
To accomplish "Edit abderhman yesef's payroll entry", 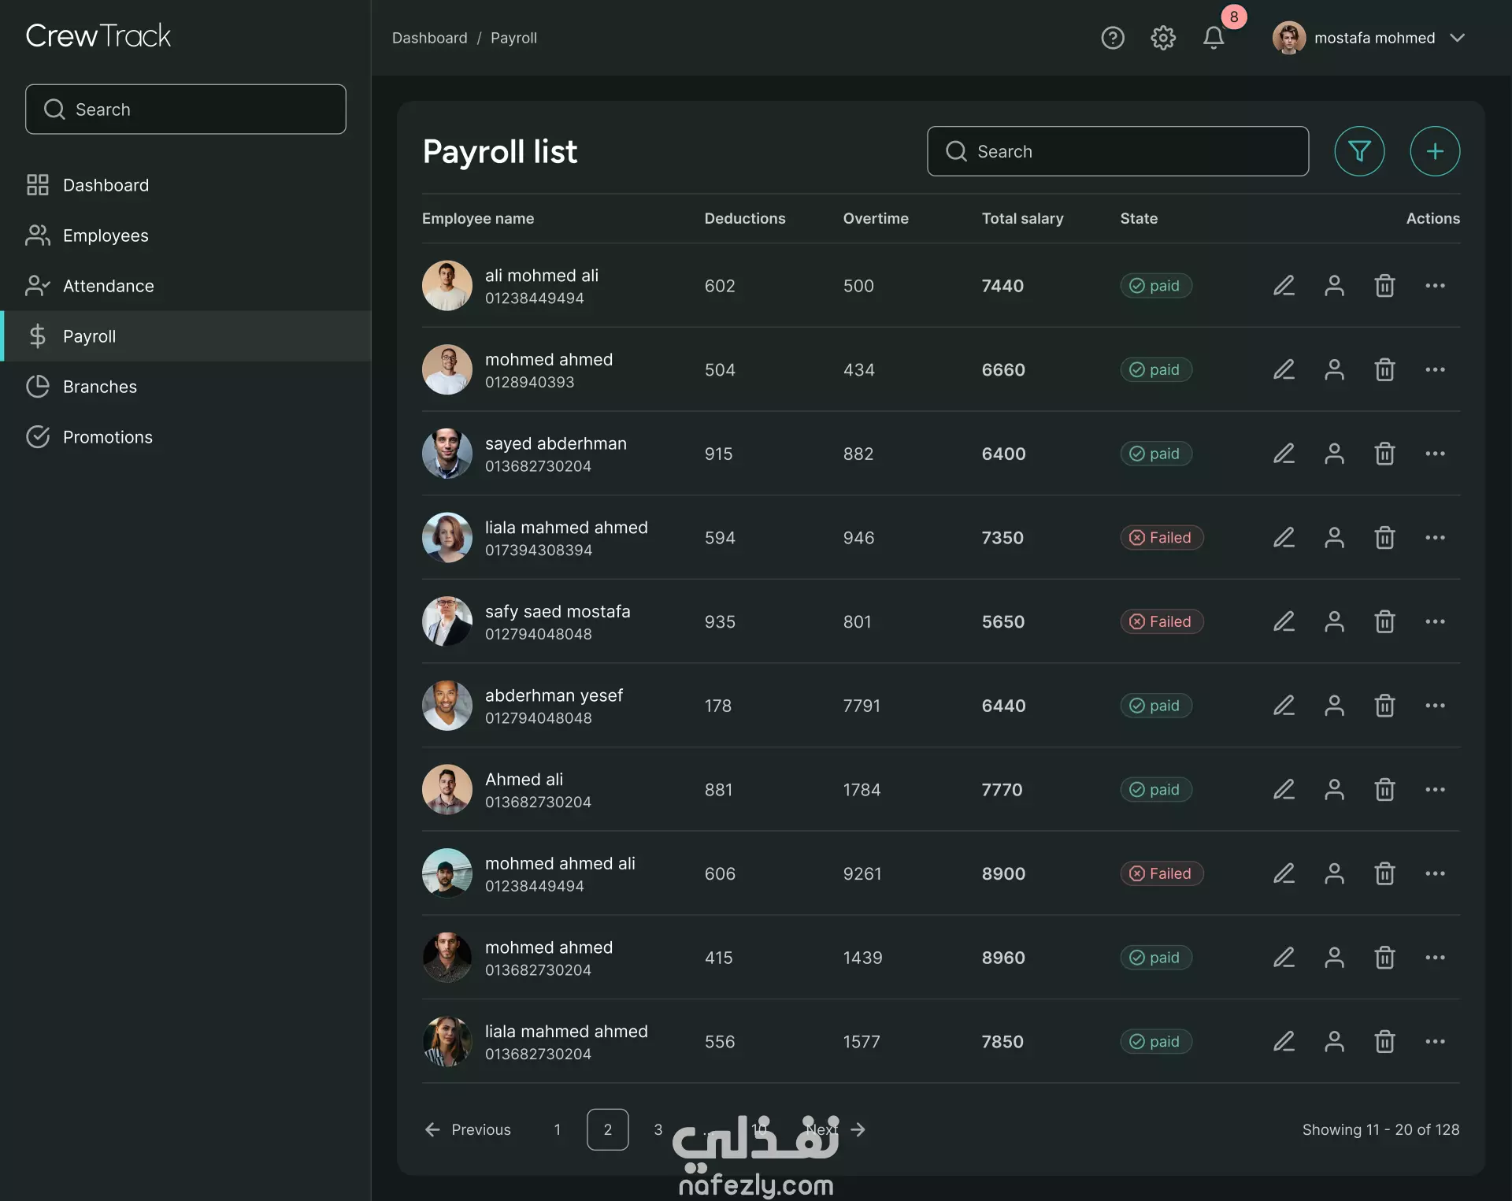I will click(1284, 706).
